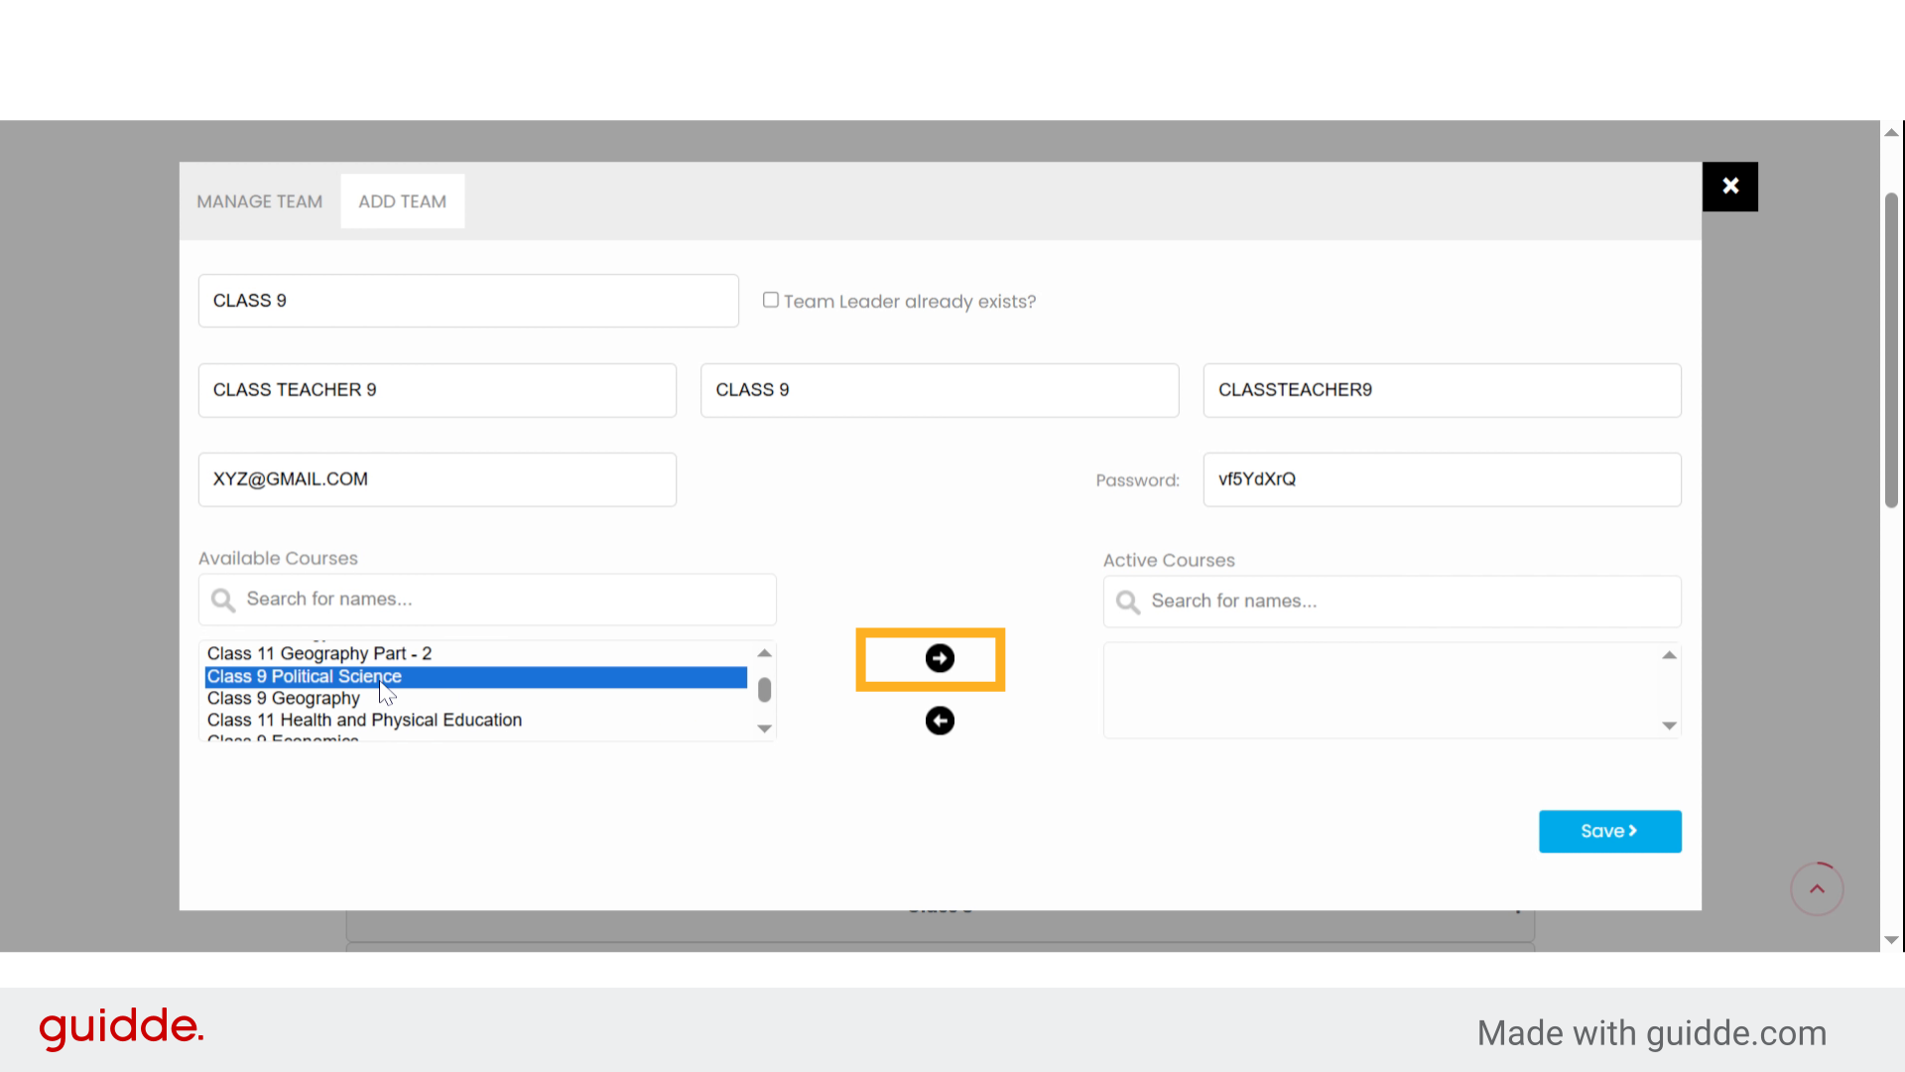Click the Save button
The width and height of the screenshot is (1905, 1072).
click(1609, 831)
